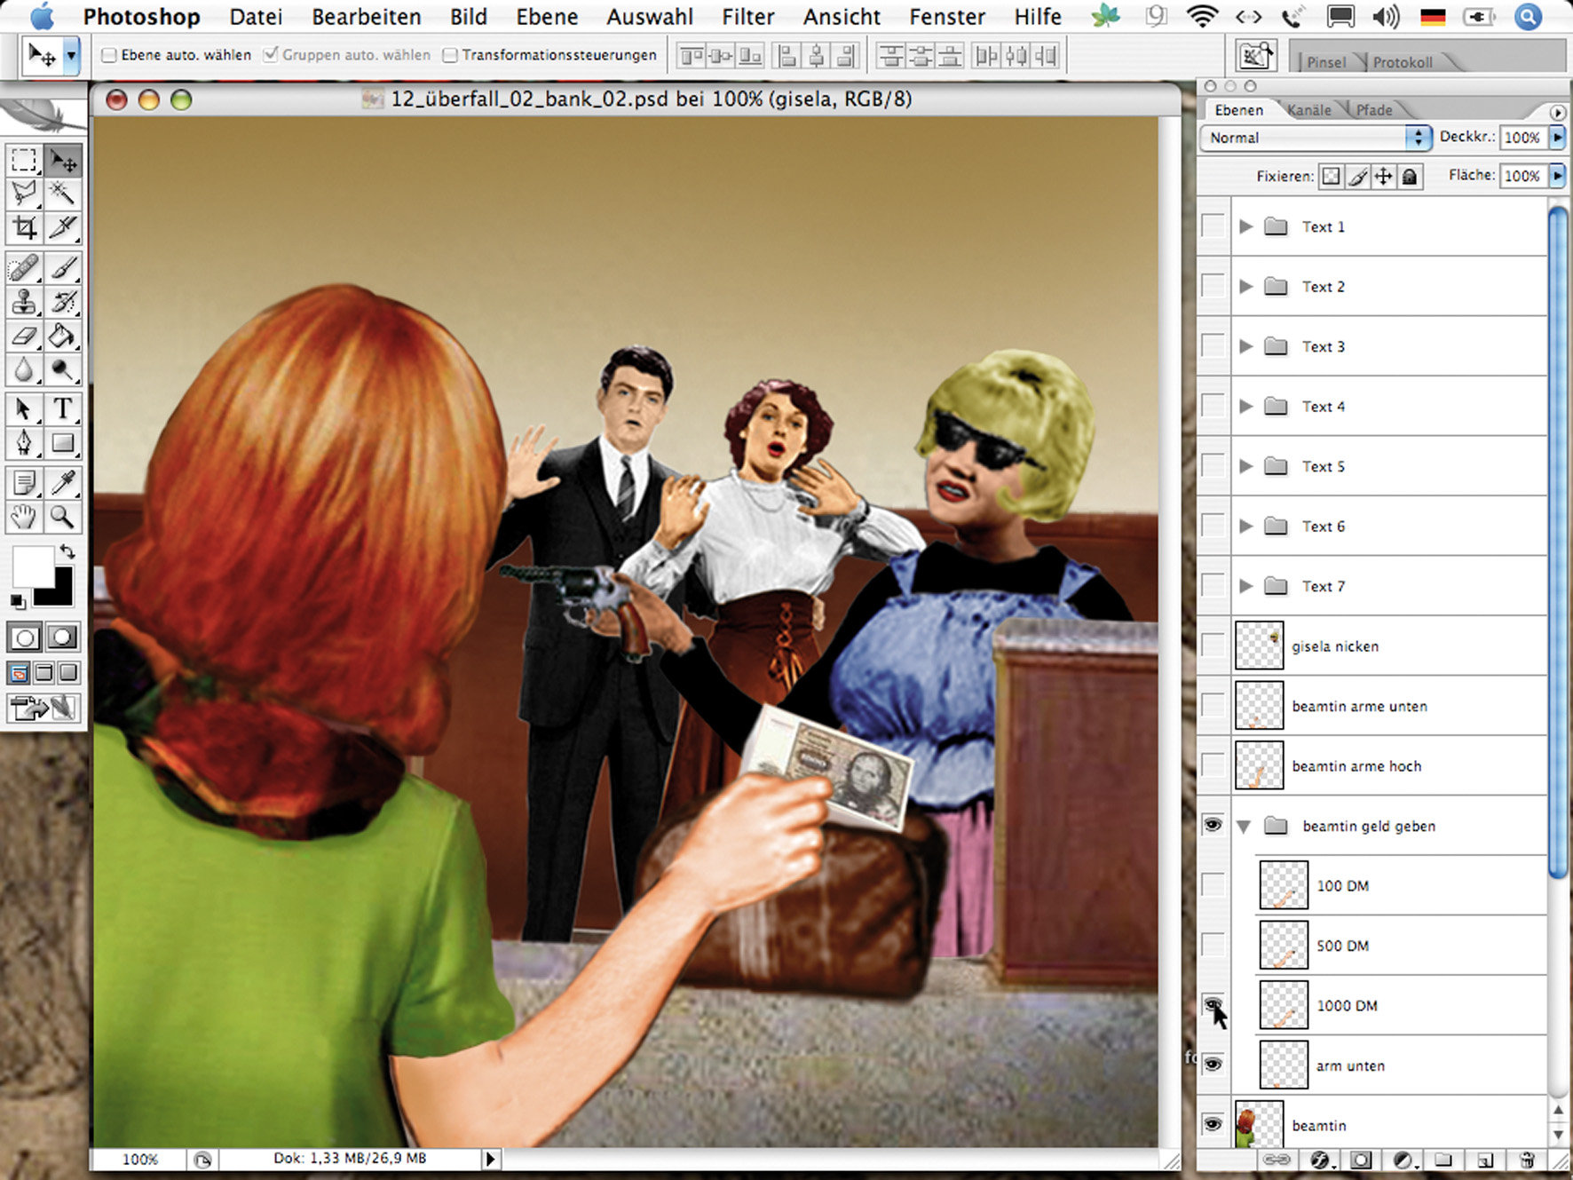Viewport: 1573px width, 1180px height.
Task: Switch to the Kanäle tab
Action: [x=1309, y=110]
